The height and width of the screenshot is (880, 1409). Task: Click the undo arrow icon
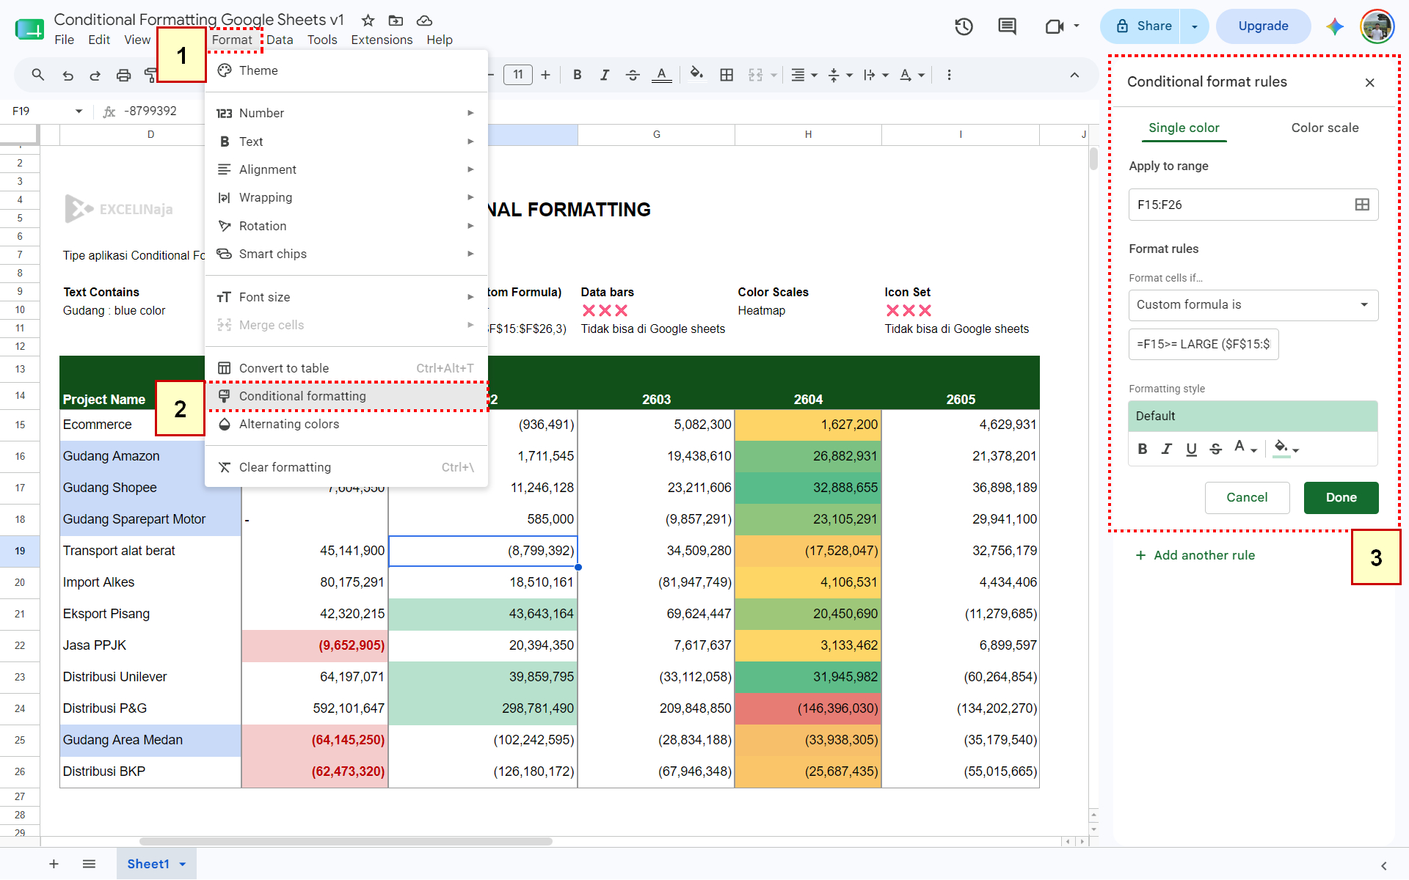coord(68,75)
